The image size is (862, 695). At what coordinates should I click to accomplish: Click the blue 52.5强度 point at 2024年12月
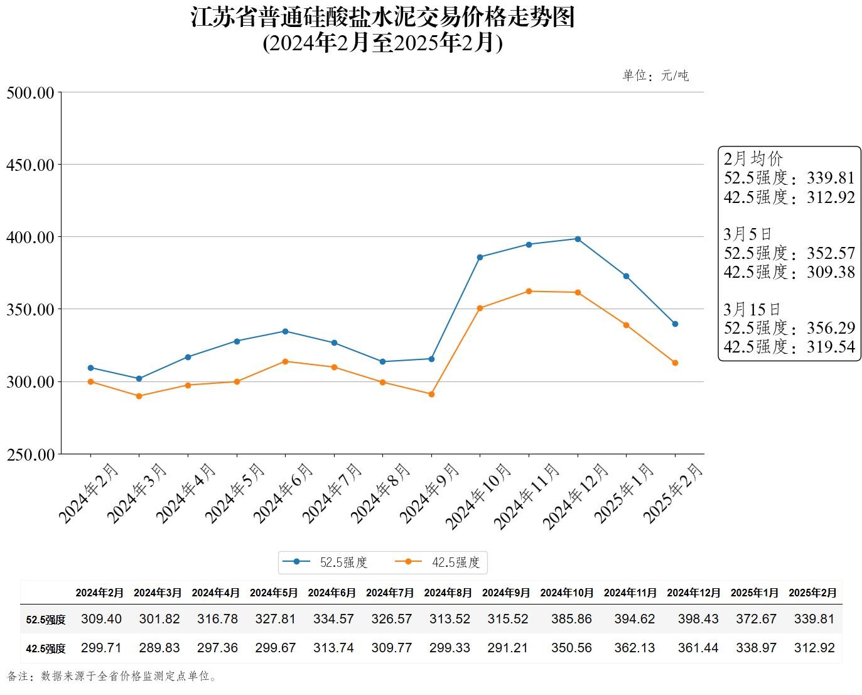[578, 239]
